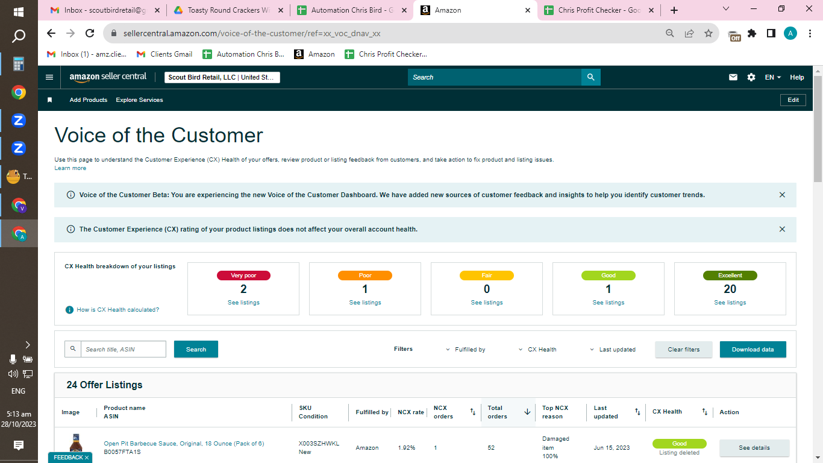See listings under Excellent

pyautogui.click(x=730, y=303)
